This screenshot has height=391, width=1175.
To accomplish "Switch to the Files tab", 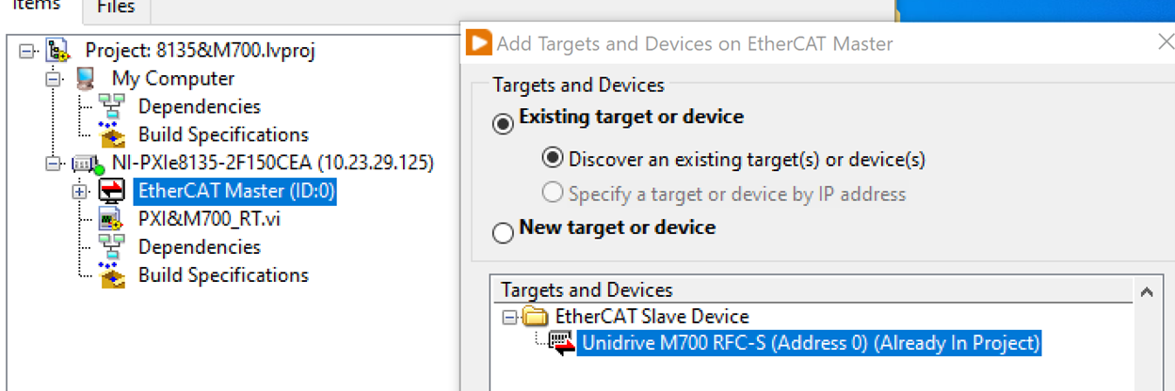I will (x=116, y=8).
